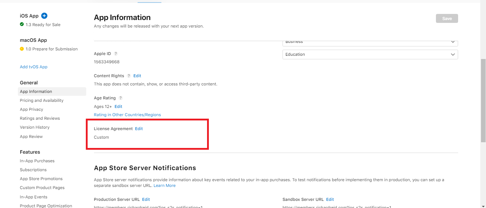The height and width of the screenshot is (208, 486).
Task: Click the page vertical scrollbar
Action: (x=483, y=100)
